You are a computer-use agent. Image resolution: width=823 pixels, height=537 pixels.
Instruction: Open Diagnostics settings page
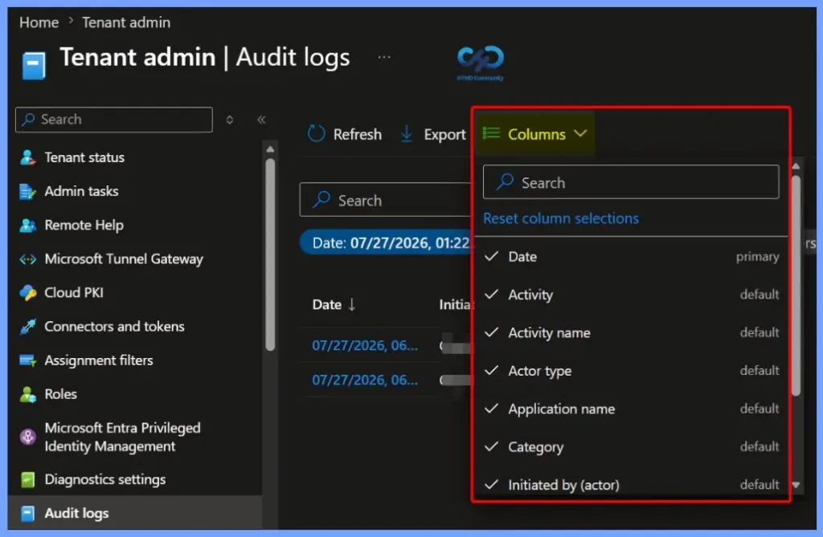(x=105, y=479)
